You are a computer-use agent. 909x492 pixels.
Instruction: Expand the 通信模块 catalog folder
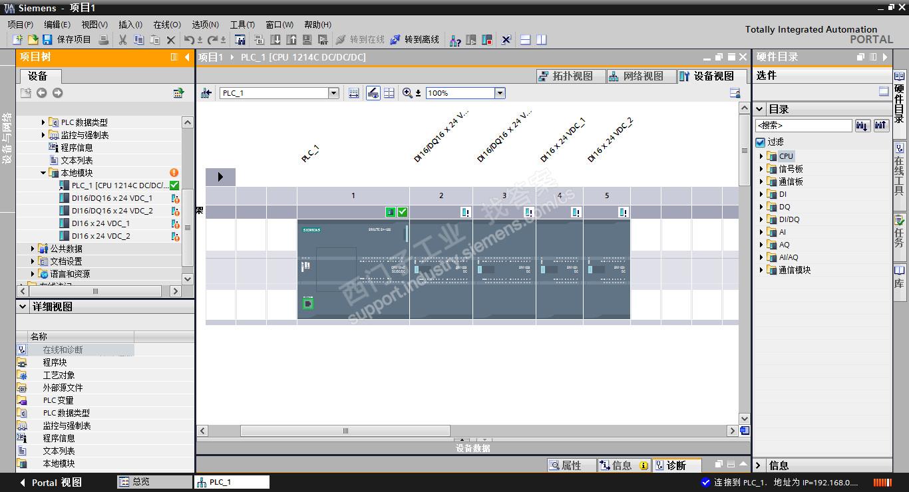[761, 270]
